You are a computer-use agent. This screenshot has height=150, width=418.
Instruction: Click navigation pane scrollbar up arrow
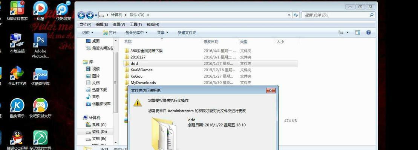[x=116, y=40]
